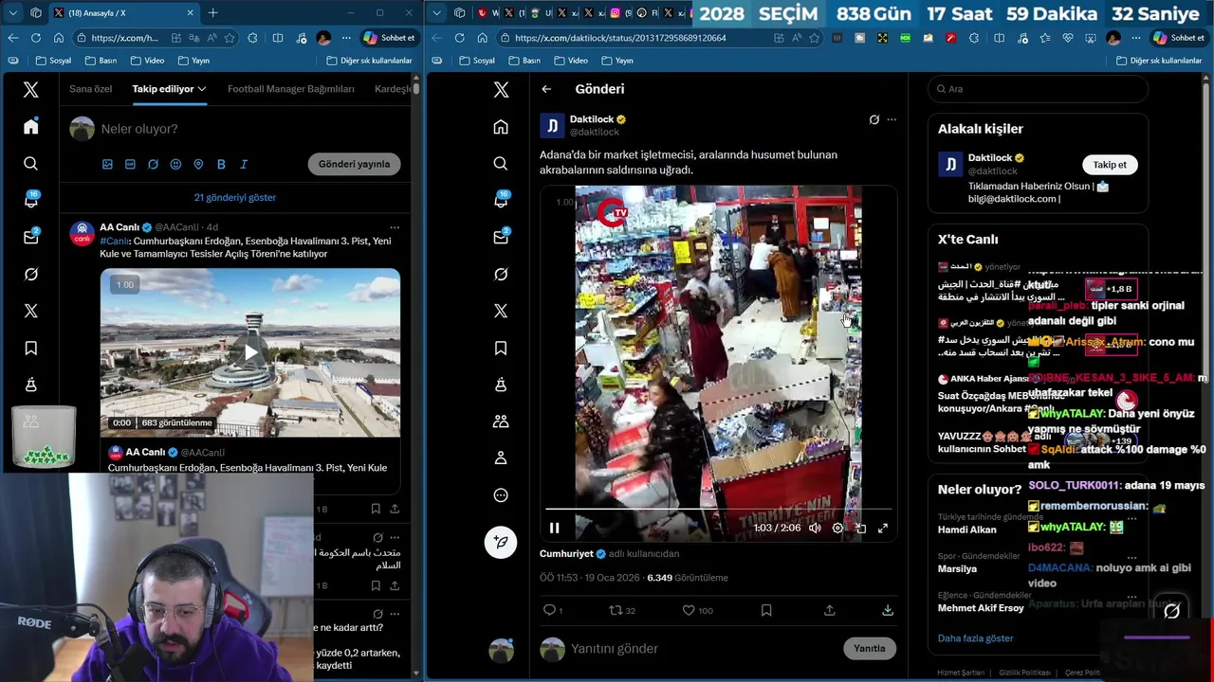Reply to the Daktilock post via comment icon

549,610
